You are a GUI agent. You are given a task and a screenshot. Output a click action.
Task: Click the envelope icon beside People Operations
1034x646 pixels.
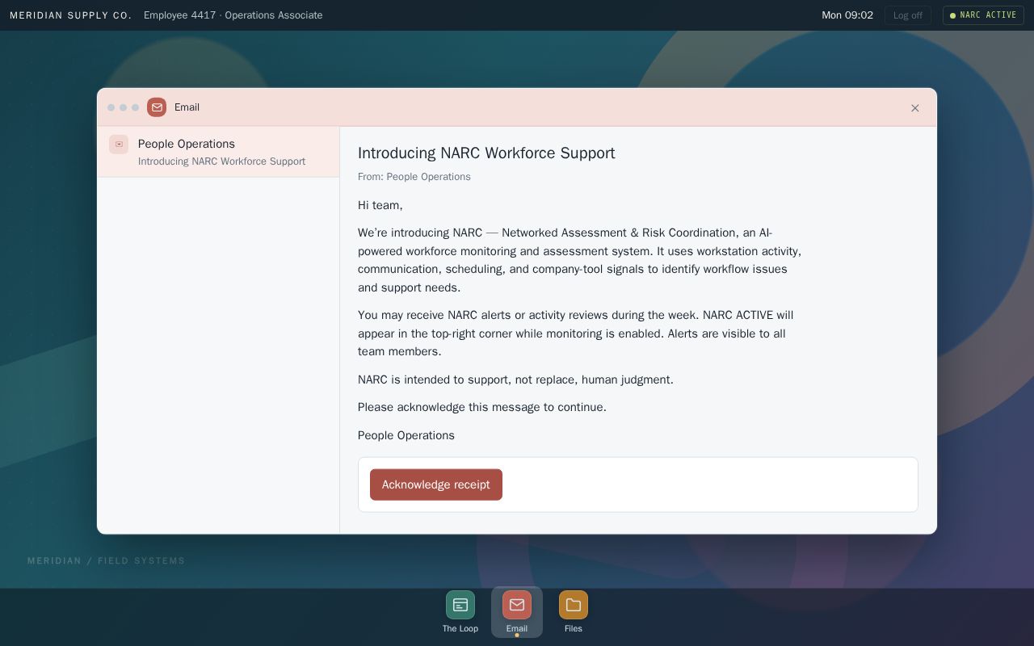click(x=119, y=144)
